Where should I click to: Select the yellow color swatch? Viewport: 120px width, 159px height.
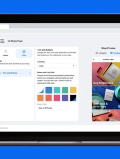pos(73,90)
